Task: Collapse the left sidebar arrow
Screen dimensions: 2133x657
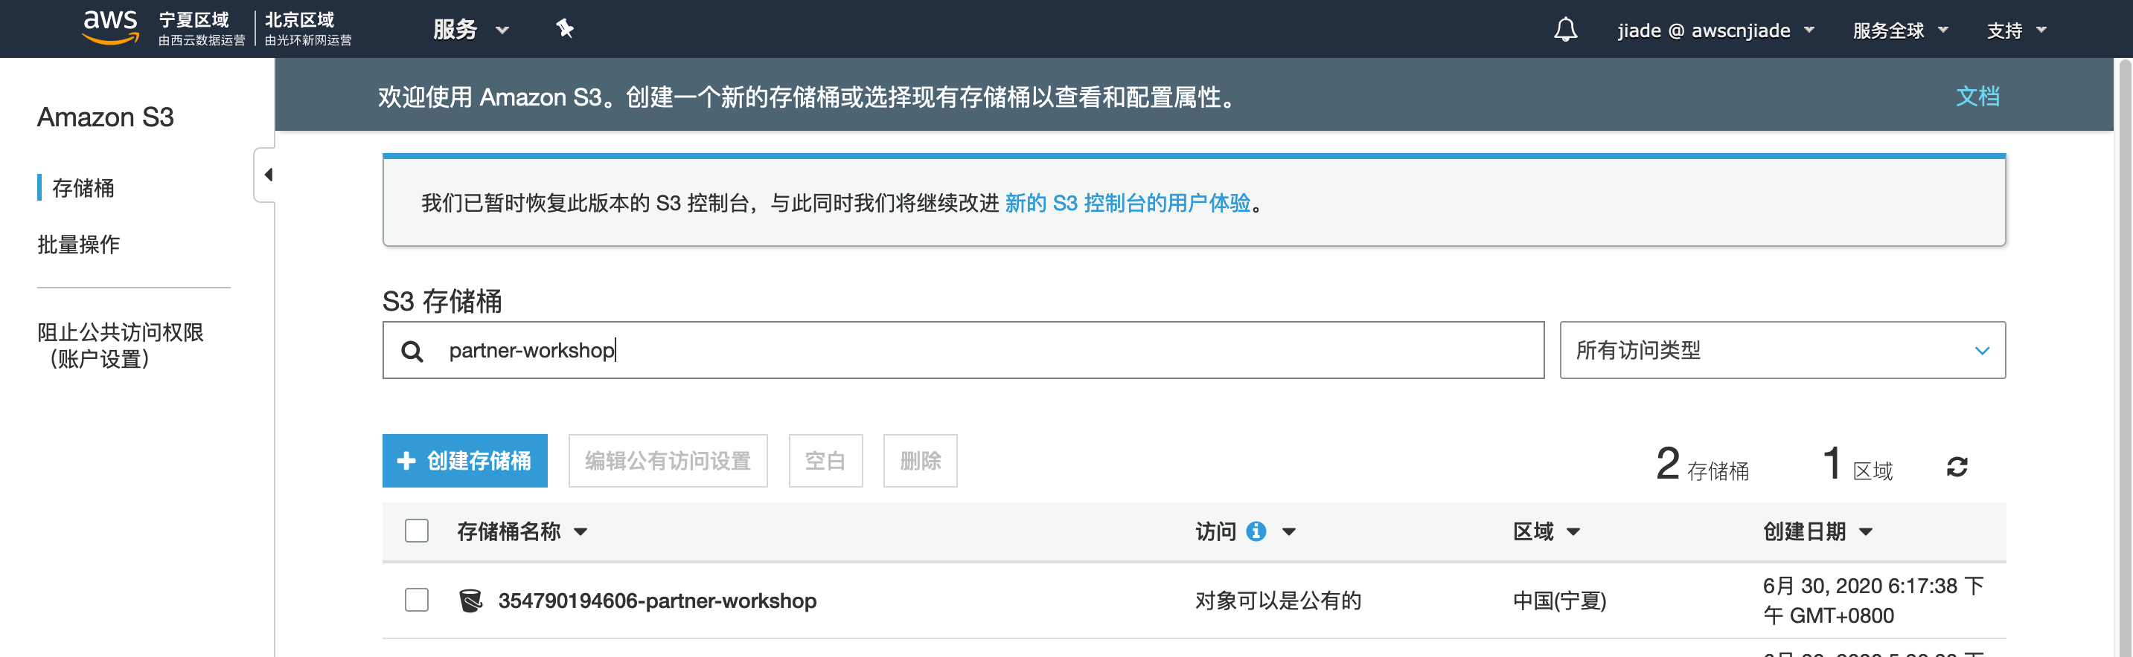Action: pos(266,175)
